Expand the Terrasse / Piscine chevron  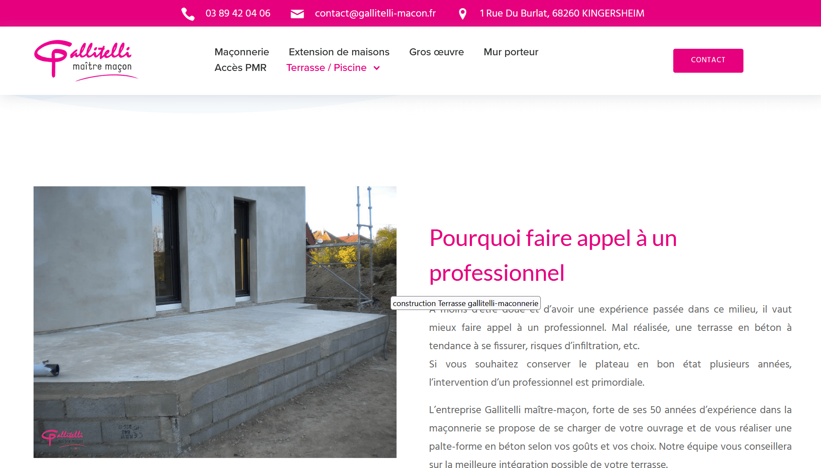pyautogui.click(x=377, y=68)
